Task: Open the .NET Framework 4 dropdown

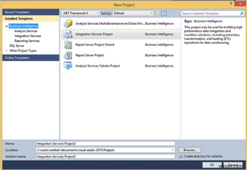Action: [x=81, y=13]
